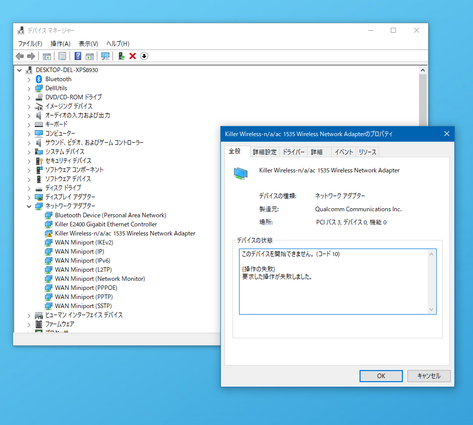Click the イメージング デバイス camera icon
Screen dimensions: 473x425
[39, 106]
